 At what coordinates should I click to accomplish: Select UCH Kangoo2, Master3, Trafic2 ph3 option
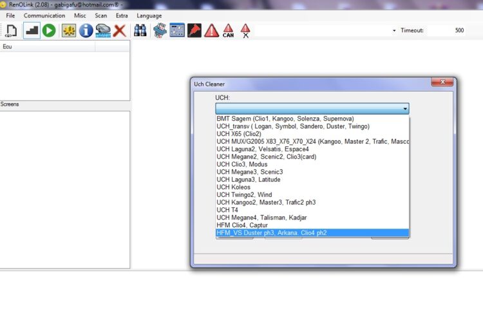click(x=312, y=202)
